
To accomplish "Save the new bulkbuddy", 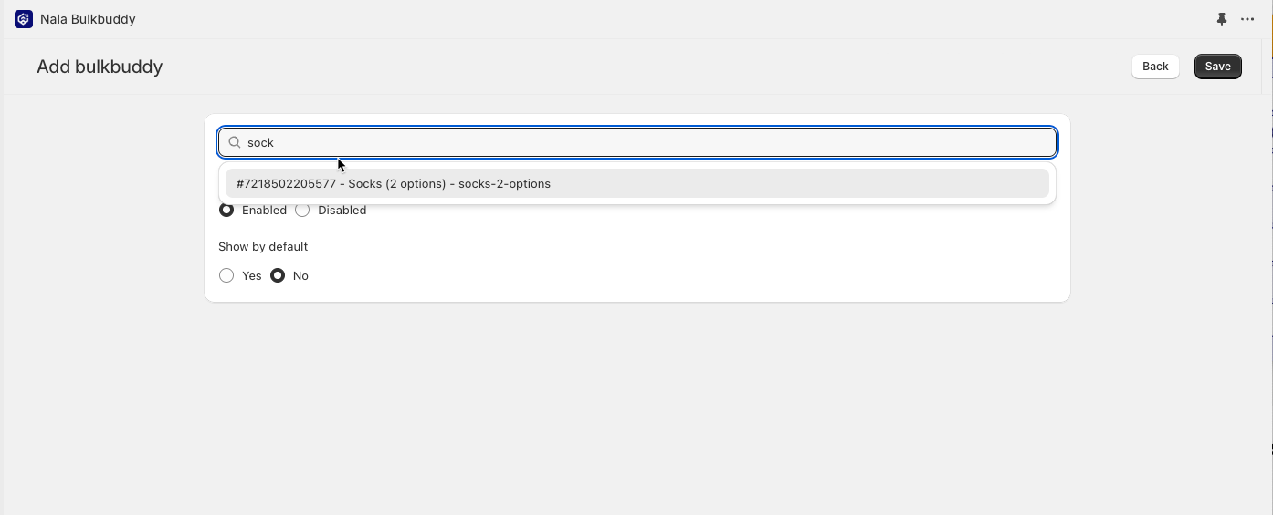I will [x=1217, y=67].
